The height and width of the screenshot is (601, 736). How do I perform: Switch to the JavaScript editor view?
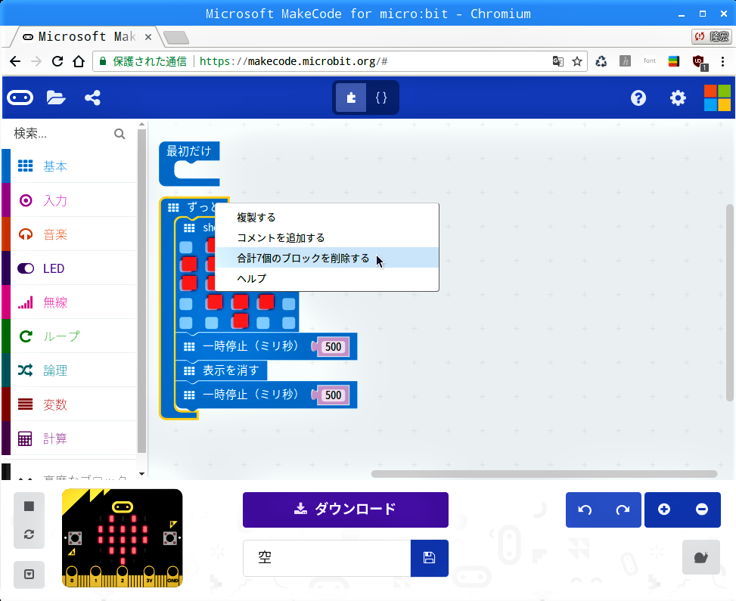[381, 98]
